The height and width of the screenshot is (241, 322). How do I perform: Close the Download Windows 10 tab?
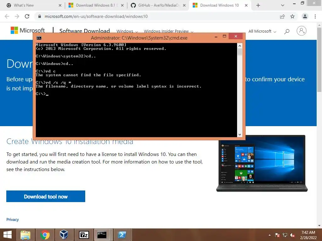[x=246, y=5]
